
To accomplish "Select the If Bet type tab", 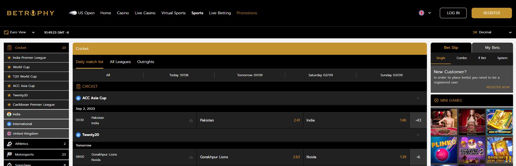I will coord(482,58).
